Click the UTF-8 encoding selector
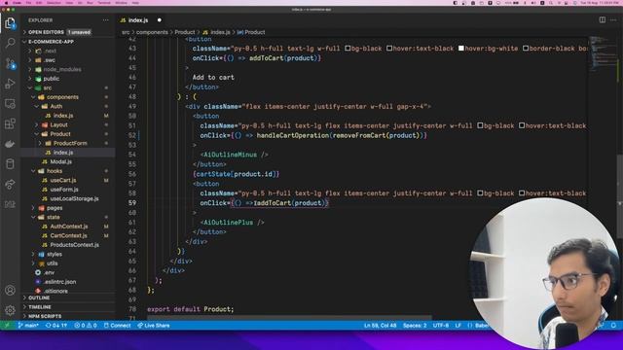This screenshot has width=623, height=350. click(x=441, y=326)
